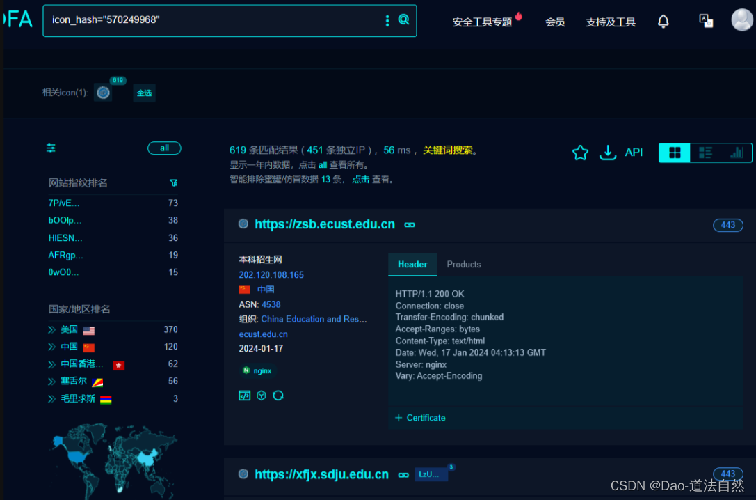Expand the Certificate section
The image size is (756, 500).
420,418
